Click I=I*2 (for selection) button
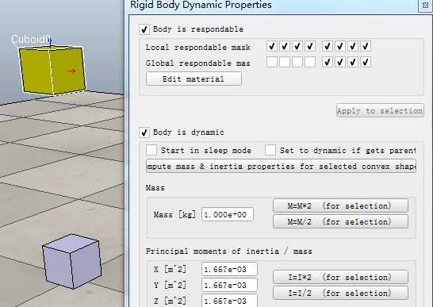Viewport: 433px width, 307px height. point(340,277)
